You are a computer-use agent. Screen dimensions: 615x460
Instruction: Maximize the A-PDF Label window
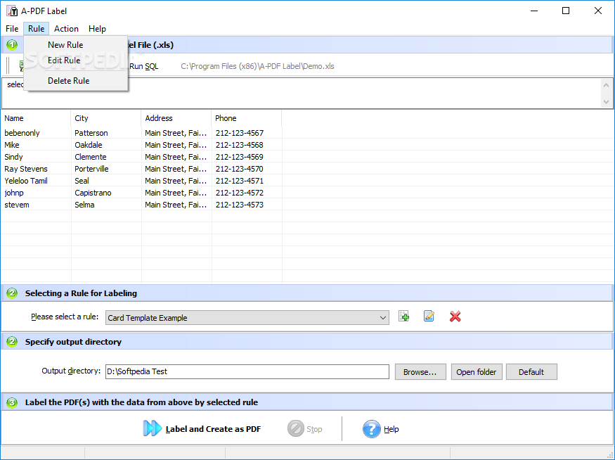(x=566, y=11)
